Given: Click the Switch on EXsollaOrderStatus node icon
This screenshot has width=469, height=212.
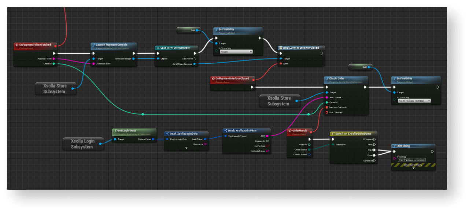Looking at the screenshot, I should point(333,134).
